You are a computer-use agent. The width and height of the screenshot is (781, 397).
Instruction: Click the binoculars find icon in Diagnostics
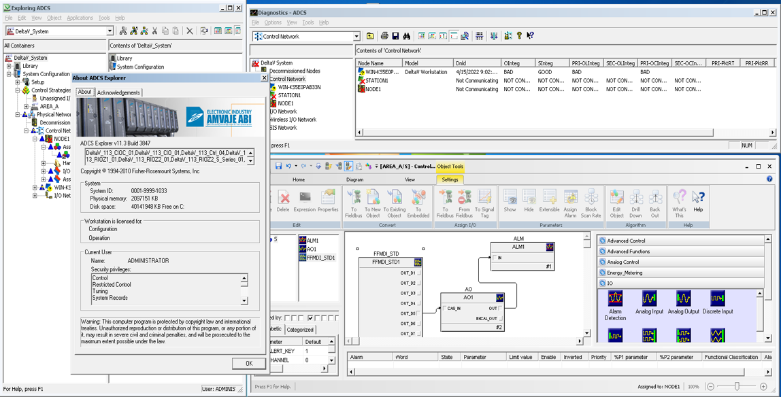(x=406, y=36)
